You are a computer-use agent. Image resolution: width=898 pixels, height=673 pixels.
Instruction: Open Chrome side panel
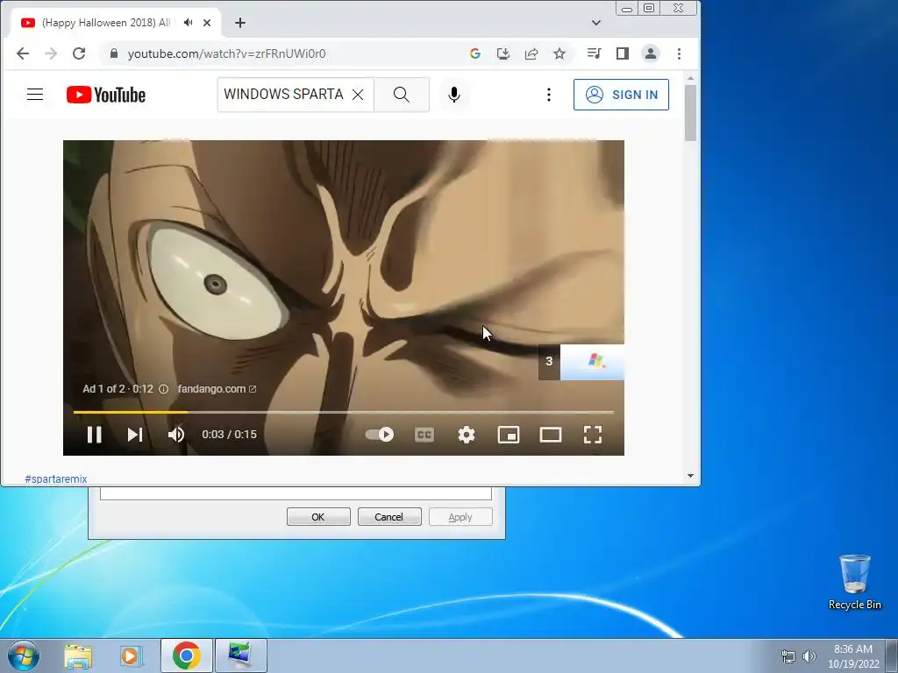coord(622,53)
